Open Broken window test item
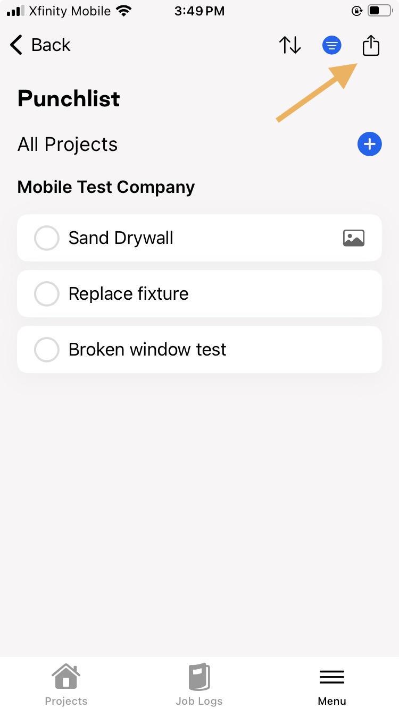Viewport: 399px width, 709px height. tap(199, 350)
